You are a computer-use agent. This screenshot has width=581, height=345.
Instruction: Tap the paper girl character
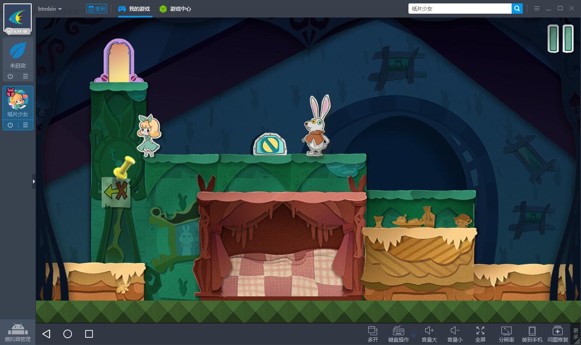149,135
